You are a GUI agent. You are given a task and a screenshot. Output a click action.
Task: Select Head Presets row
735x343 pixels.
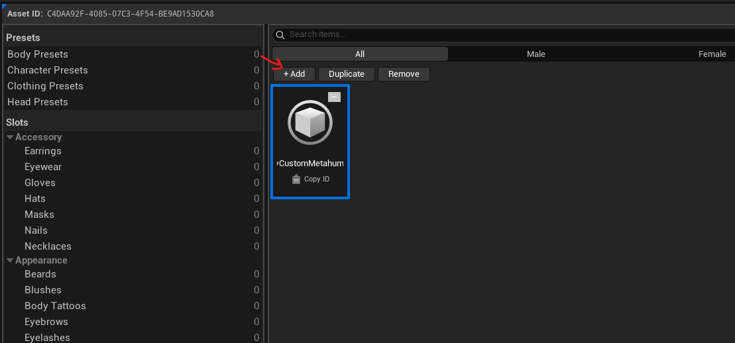point(133,102)
